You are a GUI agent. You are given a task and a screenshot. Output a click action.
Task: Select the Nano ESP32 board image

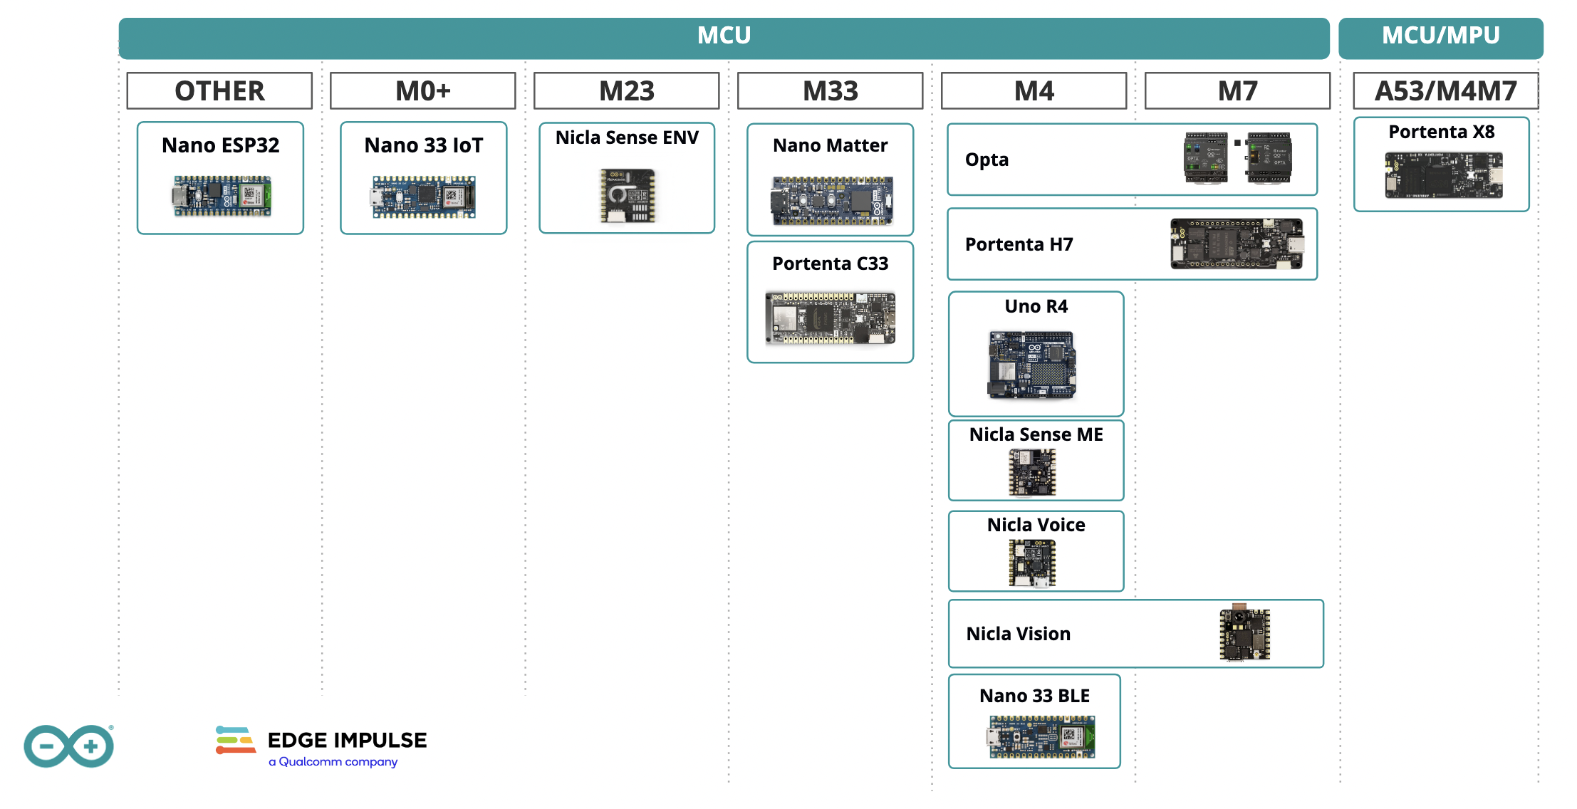coord(222,196)
